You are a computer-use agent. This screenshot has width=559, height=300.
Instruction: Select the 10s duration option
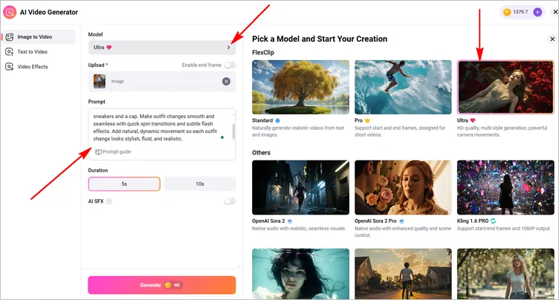[x=200, y=184]
